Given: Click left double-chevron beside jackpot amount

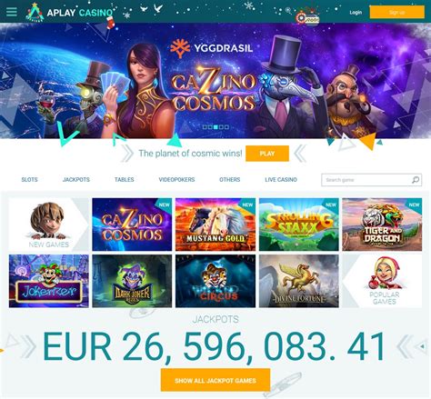Looking at the screenshot, I should point(29,346).
